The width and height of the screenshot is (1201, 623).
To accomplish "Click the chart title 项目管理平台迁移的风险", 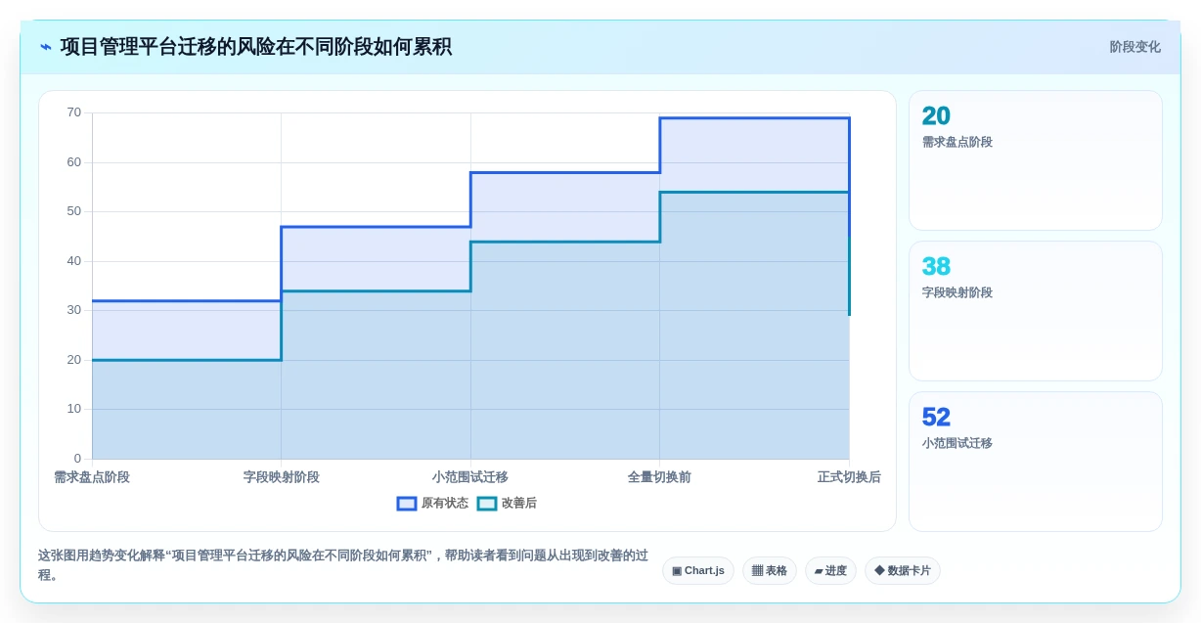I will (x=255, y=47).
